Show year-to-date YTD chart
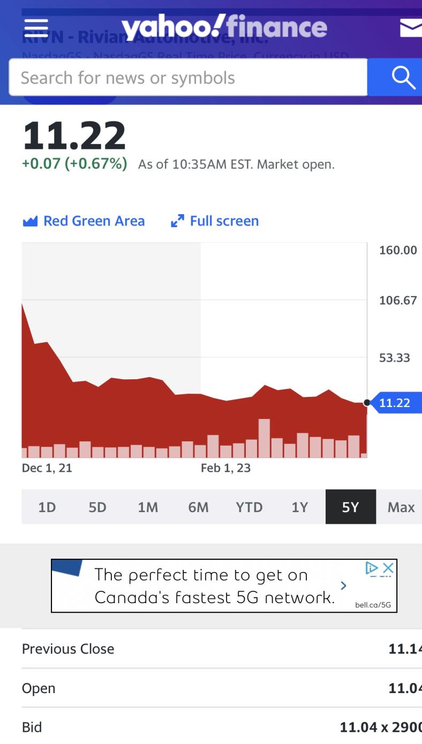 [x=249, y=507]
